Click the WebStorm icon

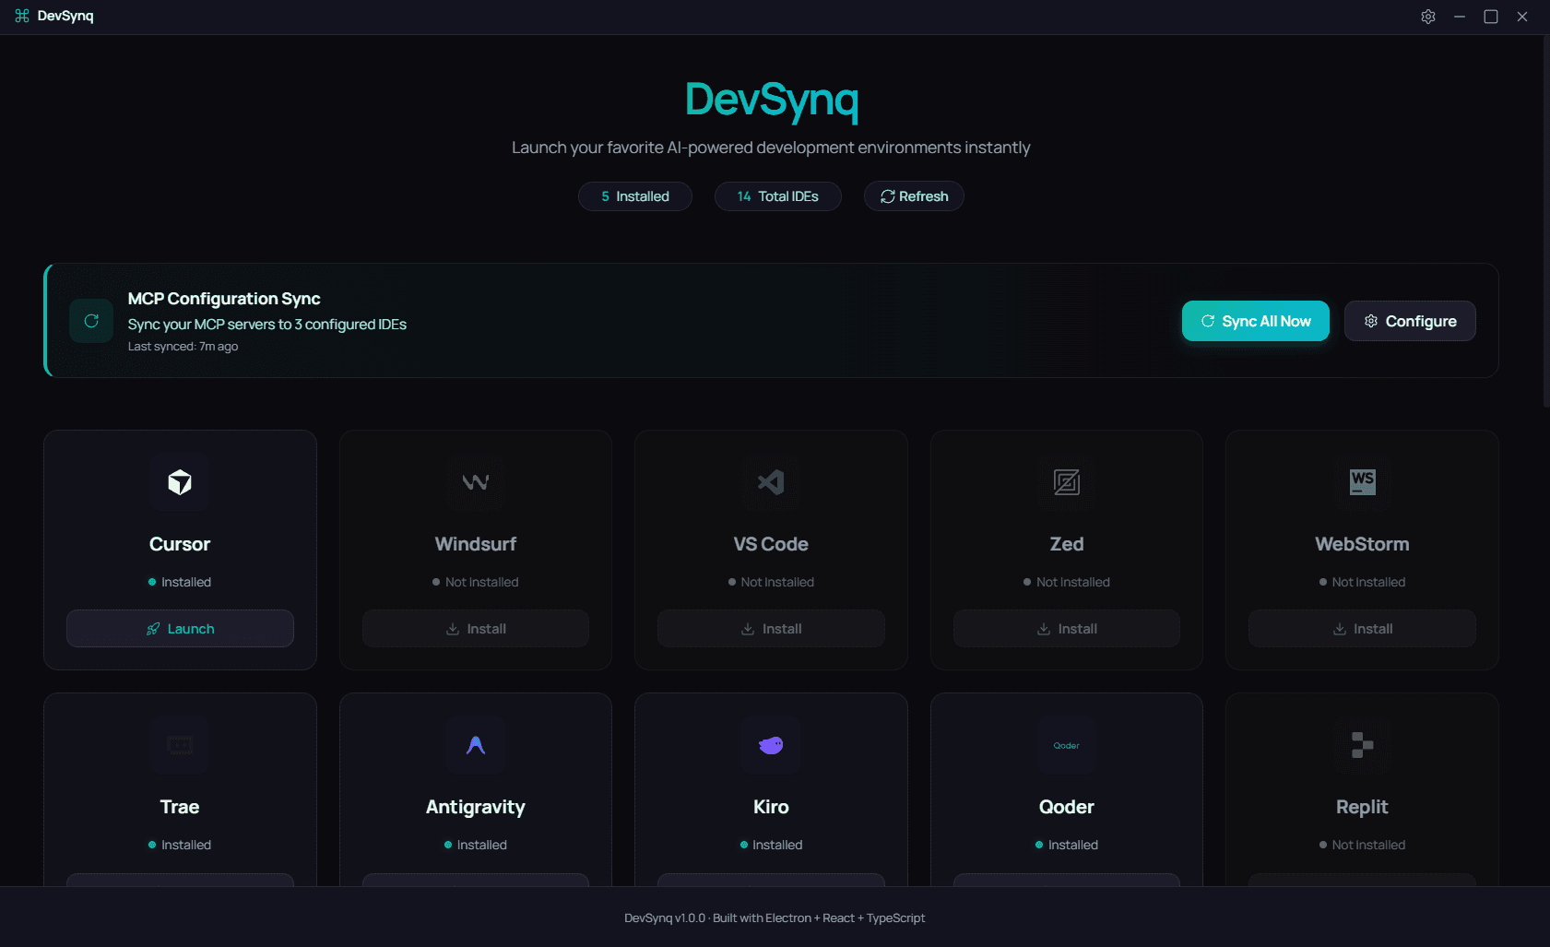(1362, 482)
